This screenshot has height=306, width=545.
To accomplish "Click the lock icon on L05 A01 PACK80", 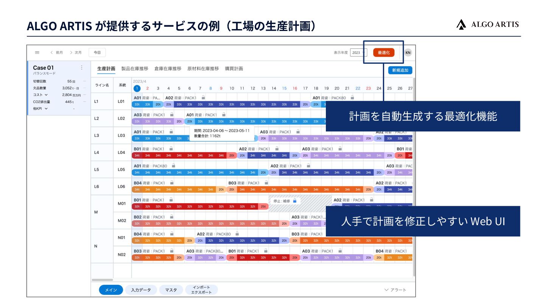I will tap(173, 165).
